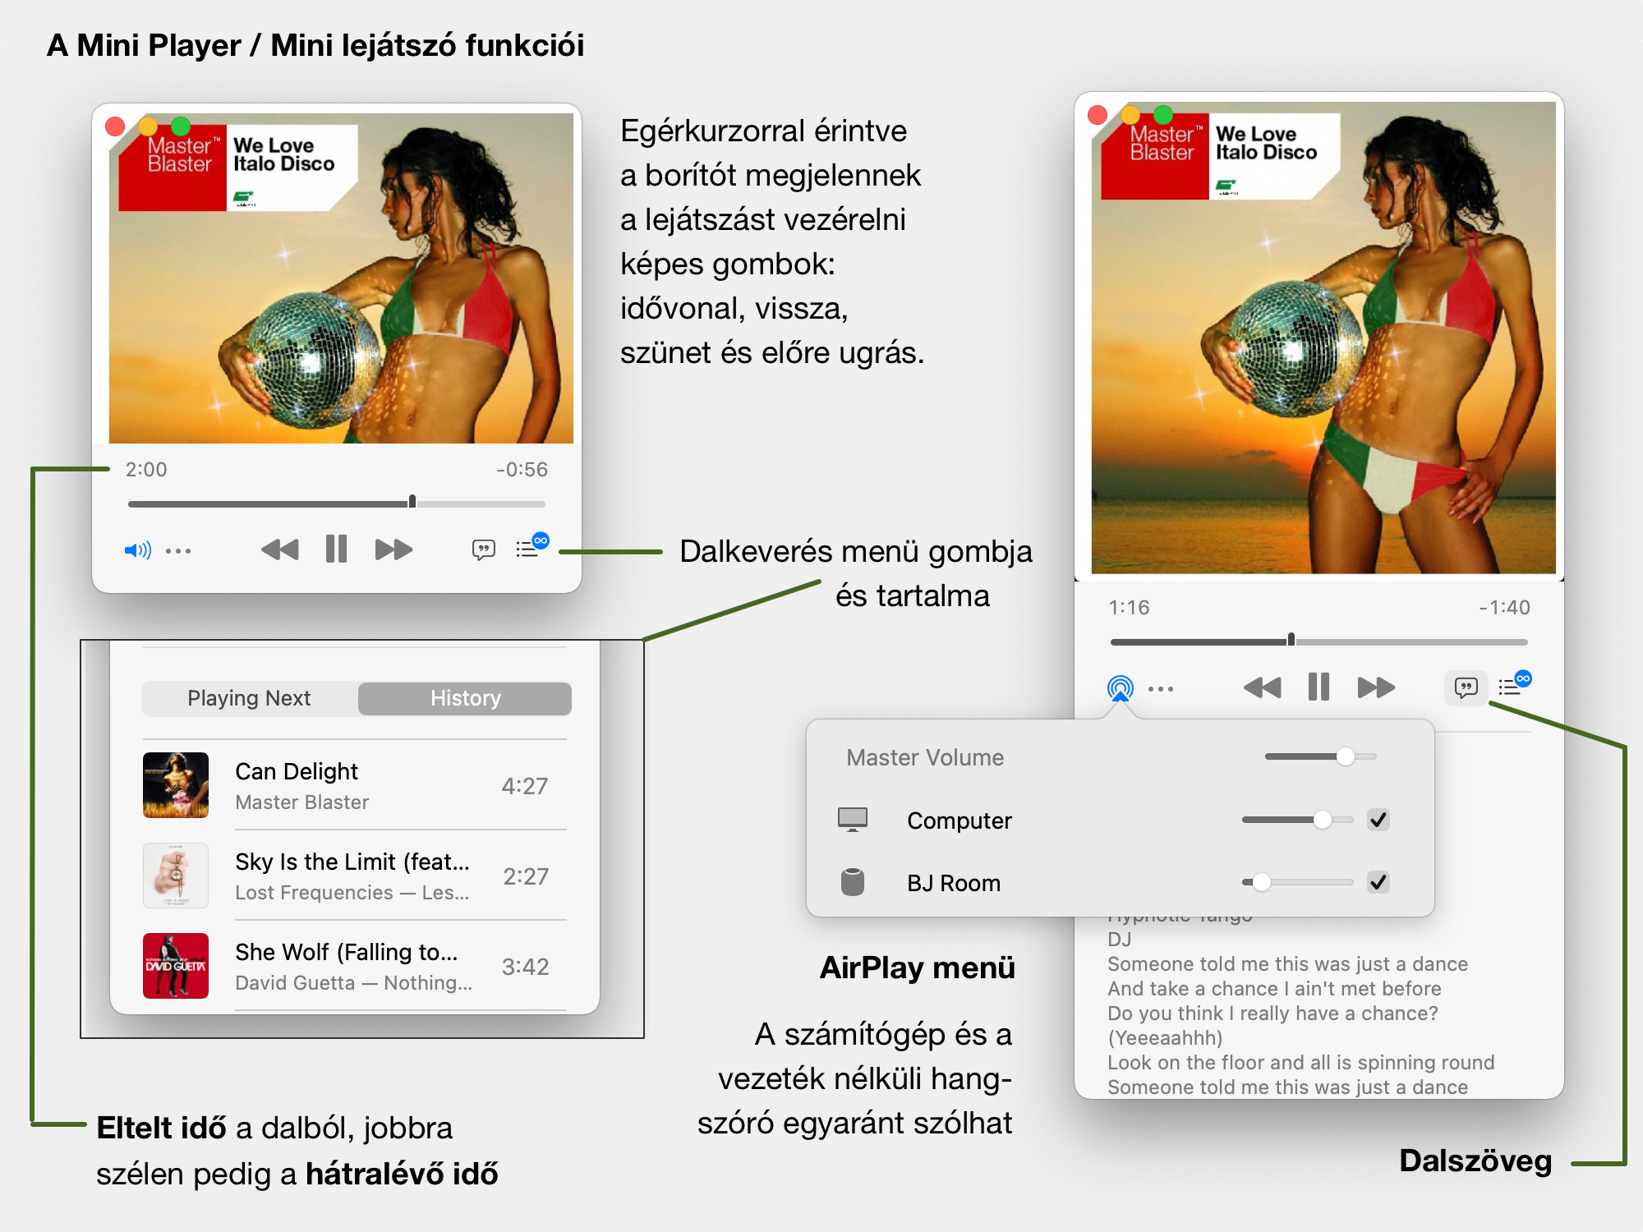Switch to the History tab
The height and width of the screenshot is (1232, 1643).
pyautogui.click(x=465, y=698)
